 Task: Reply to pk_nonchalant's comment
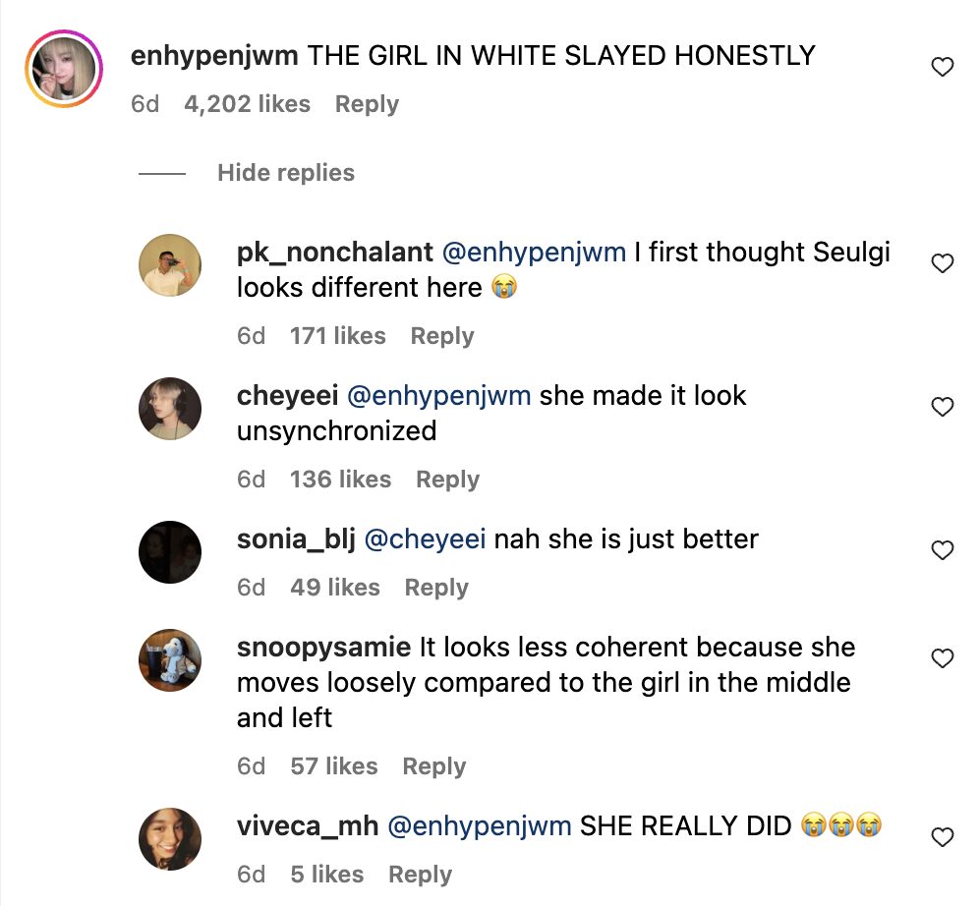pyautogui.click(x=442, y=336)
